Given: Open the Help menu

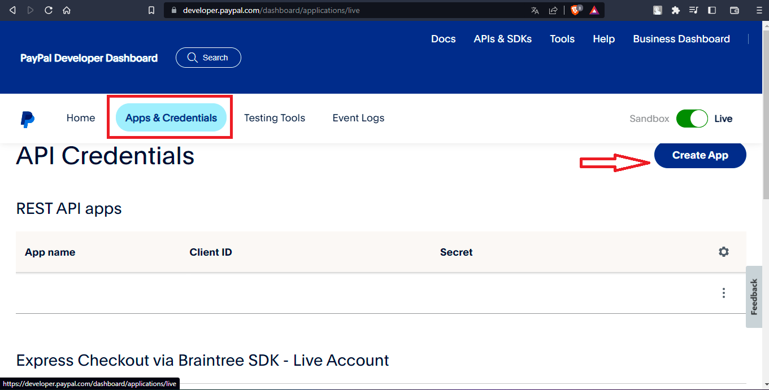Looking at the screenshot, I should 604,39.
